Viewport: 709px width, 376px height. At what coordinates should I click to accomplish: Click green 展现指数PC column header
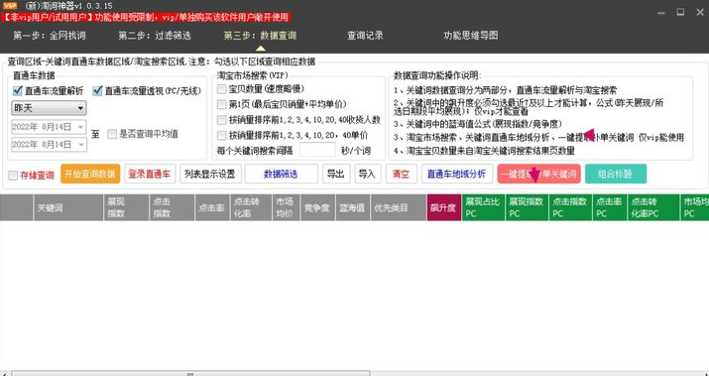[x=527, y=207]
